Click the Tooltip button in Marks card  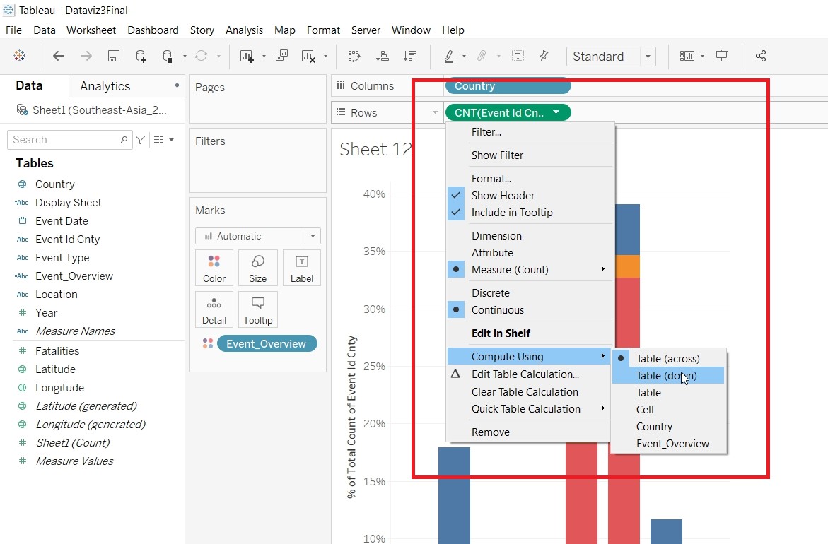pyautogui.click(x=258, y=309)
